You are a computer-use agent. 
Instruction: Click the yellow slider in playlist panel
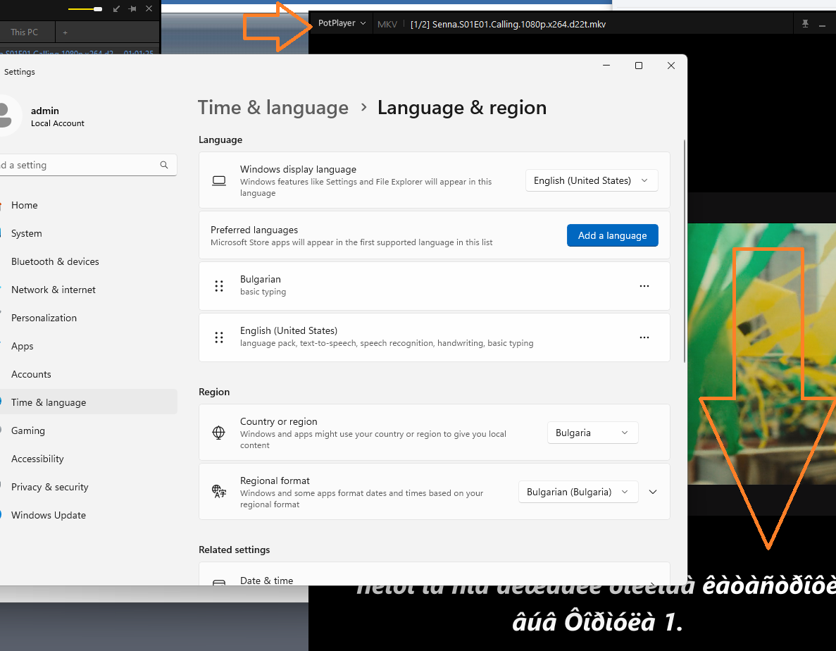85,9
